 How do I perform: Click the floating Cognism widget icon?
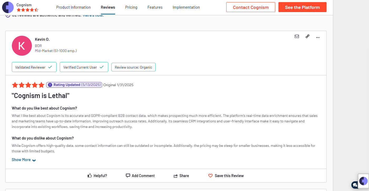(363, 181)
